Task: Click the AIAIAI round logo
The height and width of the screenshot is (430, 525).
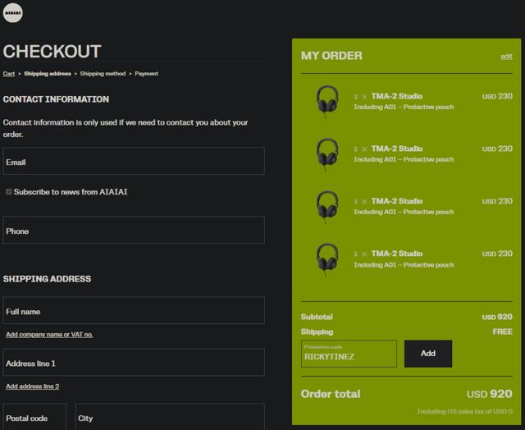Action: pyautogui.click(x=13, y=13)
